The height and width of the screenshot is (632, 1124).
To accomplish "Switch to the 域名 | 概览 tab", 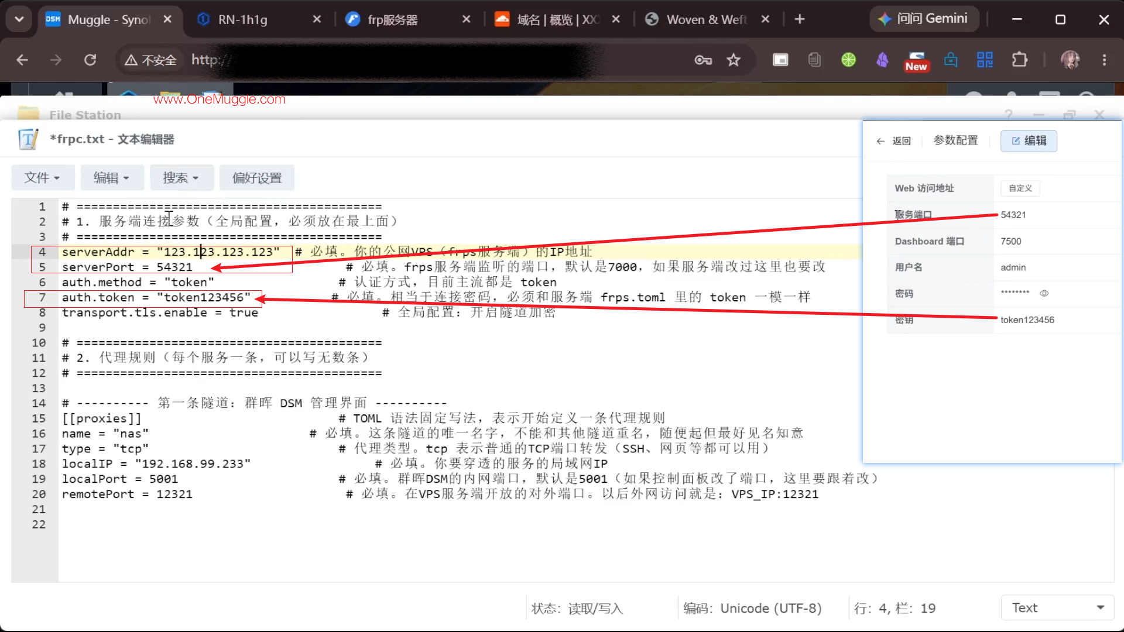I will point(557,19).
